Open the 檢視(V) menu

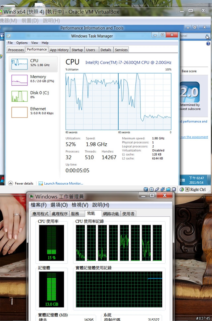coord(80,205)
